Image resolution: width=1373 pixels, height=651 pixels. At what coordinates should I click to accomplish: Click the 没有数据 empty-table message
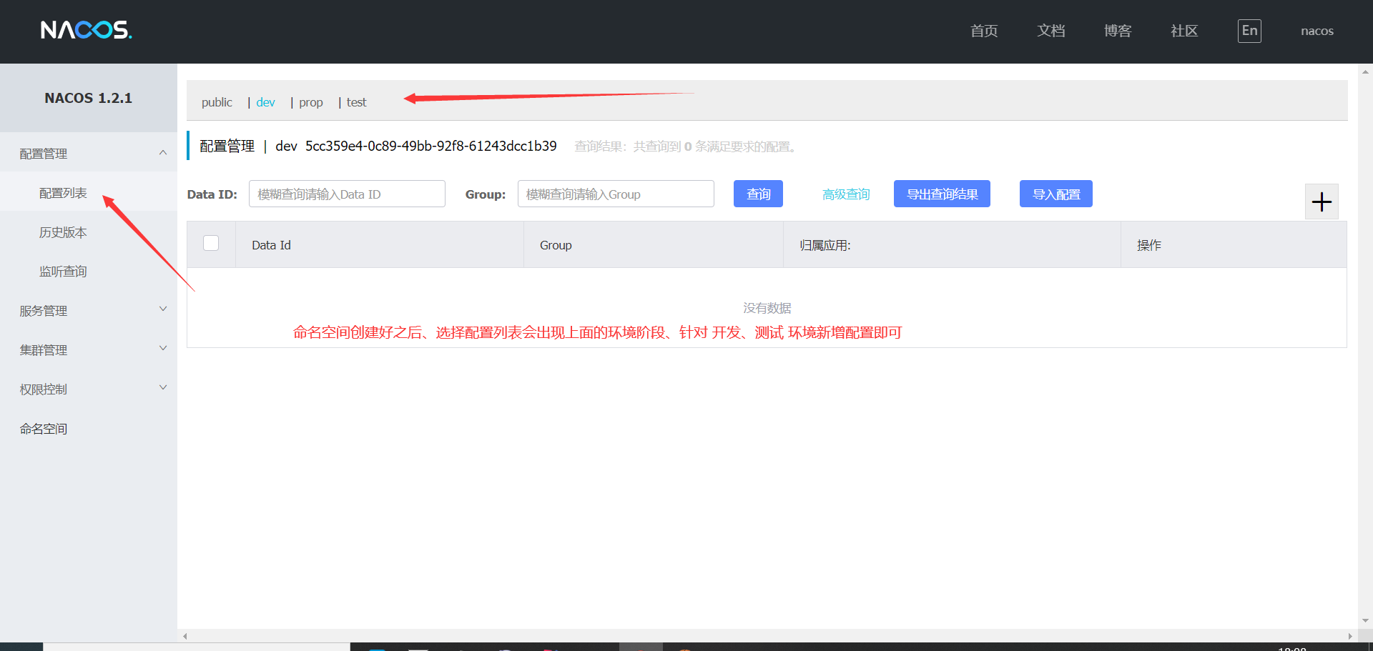(x=767, y=308)
